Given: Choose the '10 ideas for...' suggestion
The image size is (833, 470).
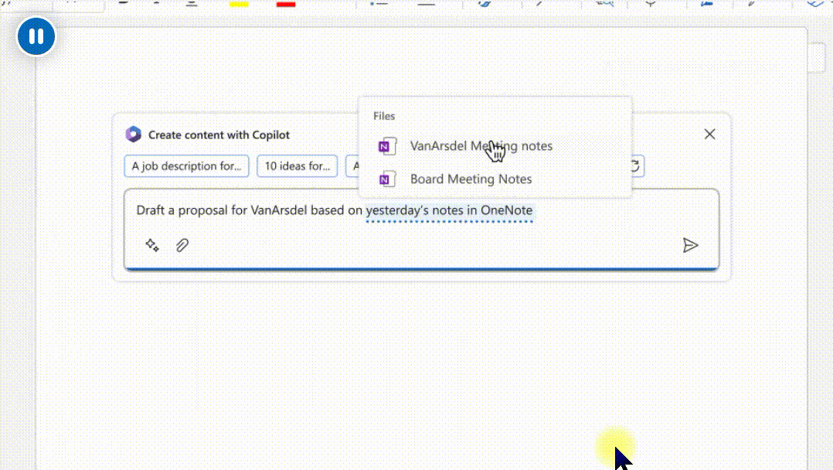Looking at the screenshot, I should tap(297, 166).
